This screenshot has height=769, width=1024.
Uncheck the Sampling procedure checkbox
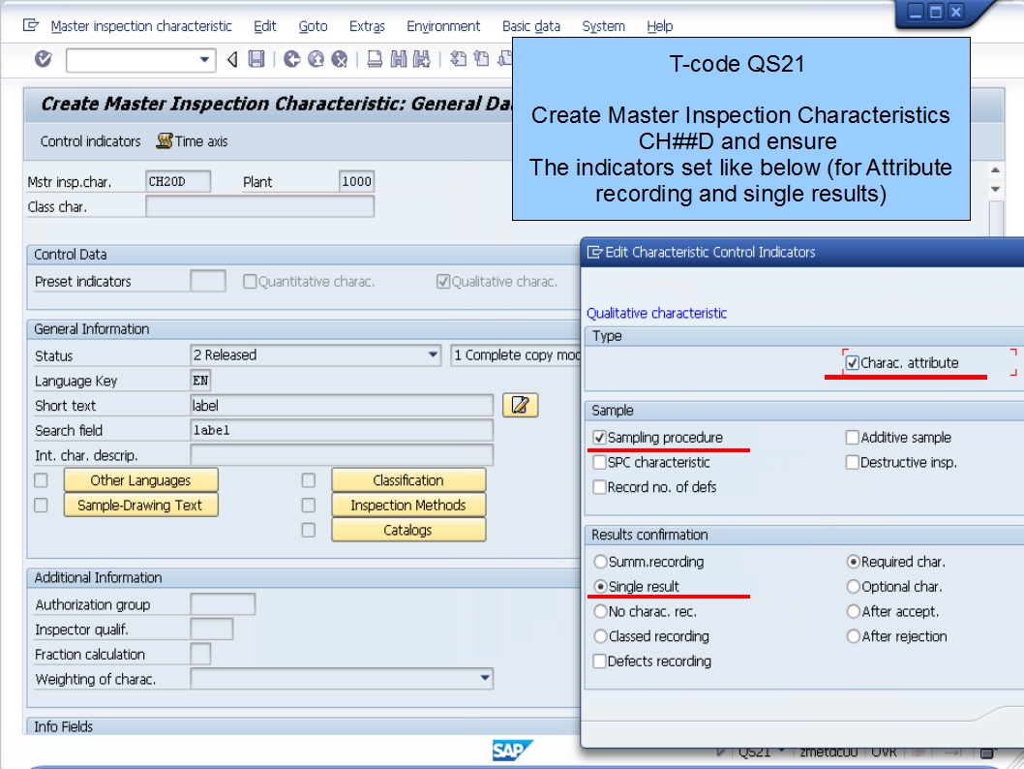click(601, 438)
